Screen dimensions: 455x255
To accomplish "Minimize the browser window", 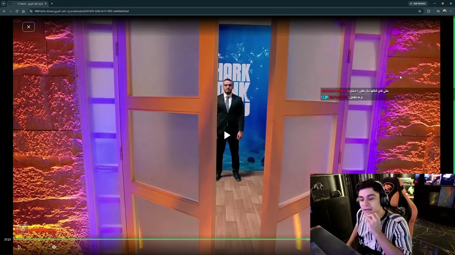I will coord(434,4).
